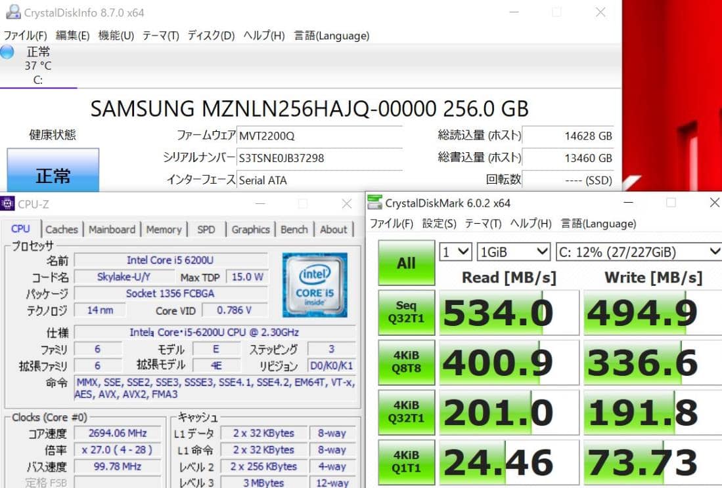Click the All benchmark button in CrystalDiskMark

coord(407,263)
